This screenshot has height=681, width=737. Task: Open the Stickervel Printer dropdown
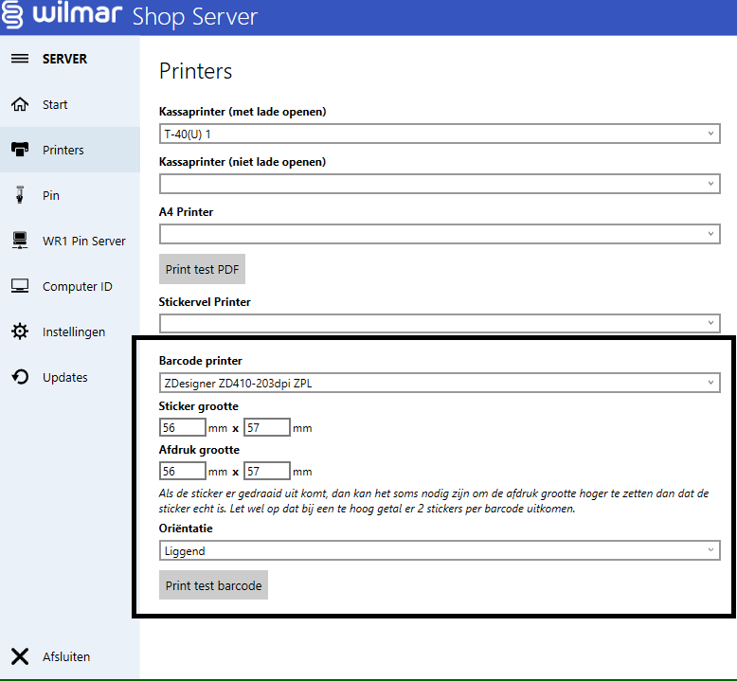coord(439,324)
